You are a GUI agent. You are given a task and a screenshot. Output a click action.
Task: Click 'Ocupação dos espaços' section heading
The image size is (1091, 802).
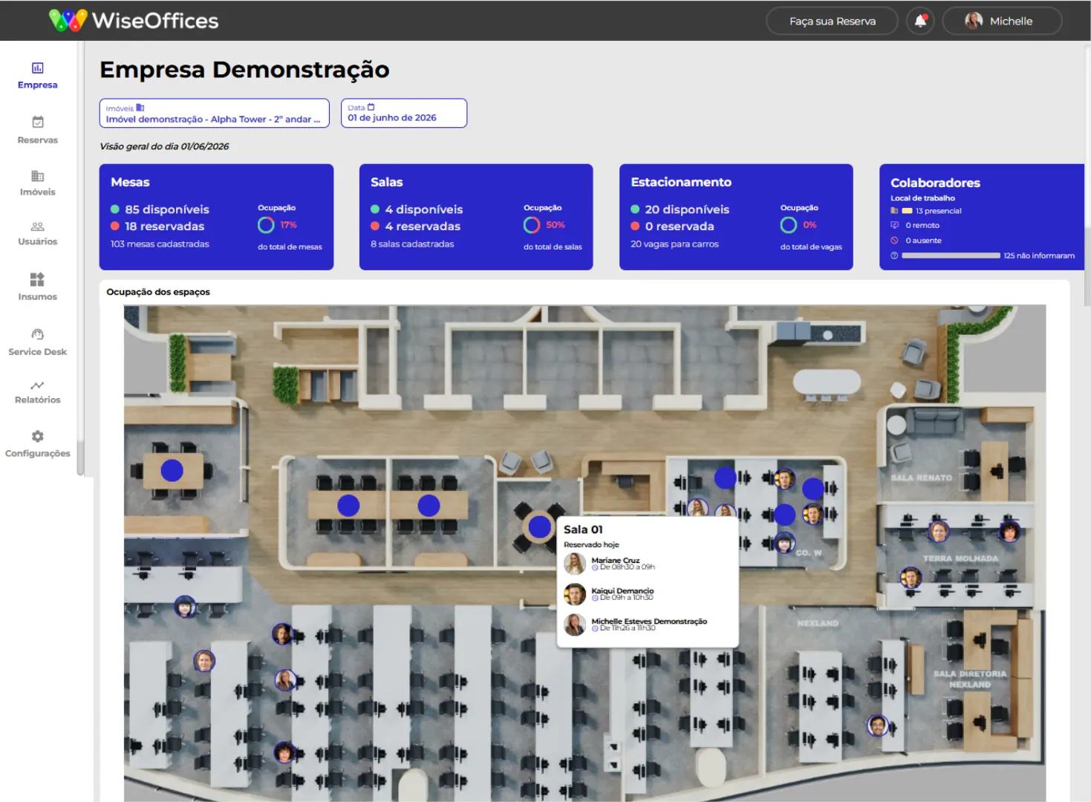pyautogui.click(x=158, y=292)
